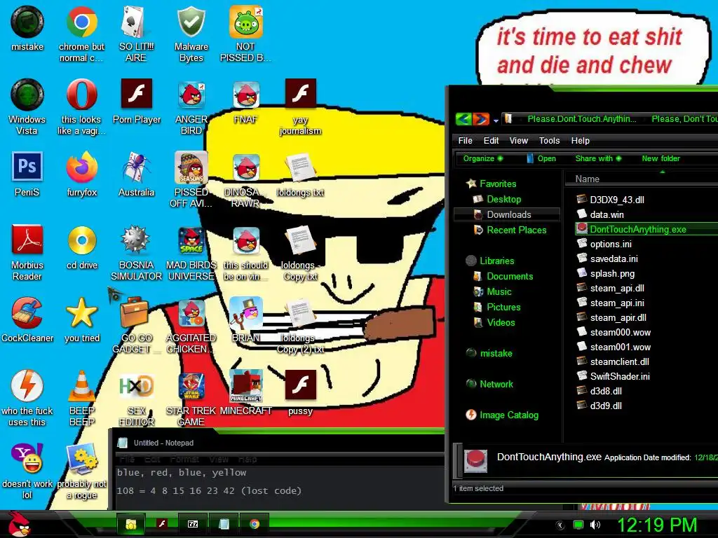This screenshot has width=718, height=538.
Task: Select the file SwiftShader.ini
Action: click(x=620, y=376)
